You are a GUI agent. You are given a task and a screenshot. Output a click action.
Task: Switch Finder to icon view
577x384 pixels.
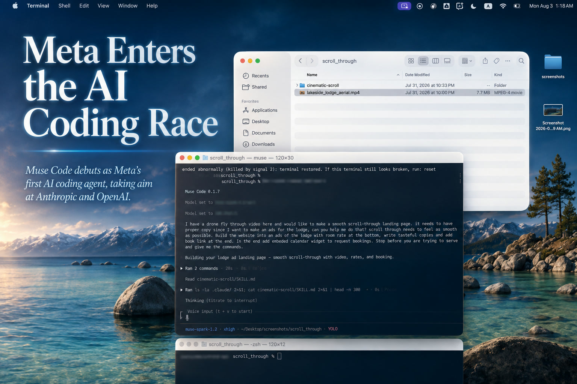pyautogui.click(x=411, y=61)
